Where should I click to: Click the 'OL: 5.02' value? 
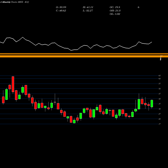click(x=115, y=14)
